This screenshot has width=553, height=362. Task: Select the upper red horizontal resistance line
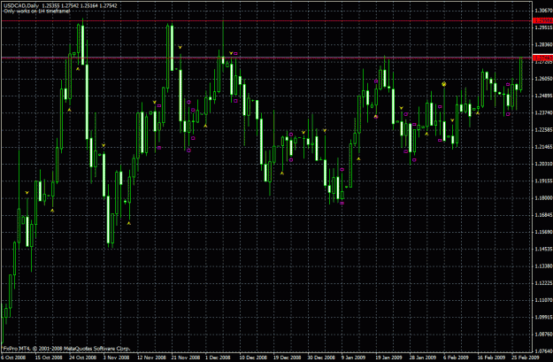point(266,21)
